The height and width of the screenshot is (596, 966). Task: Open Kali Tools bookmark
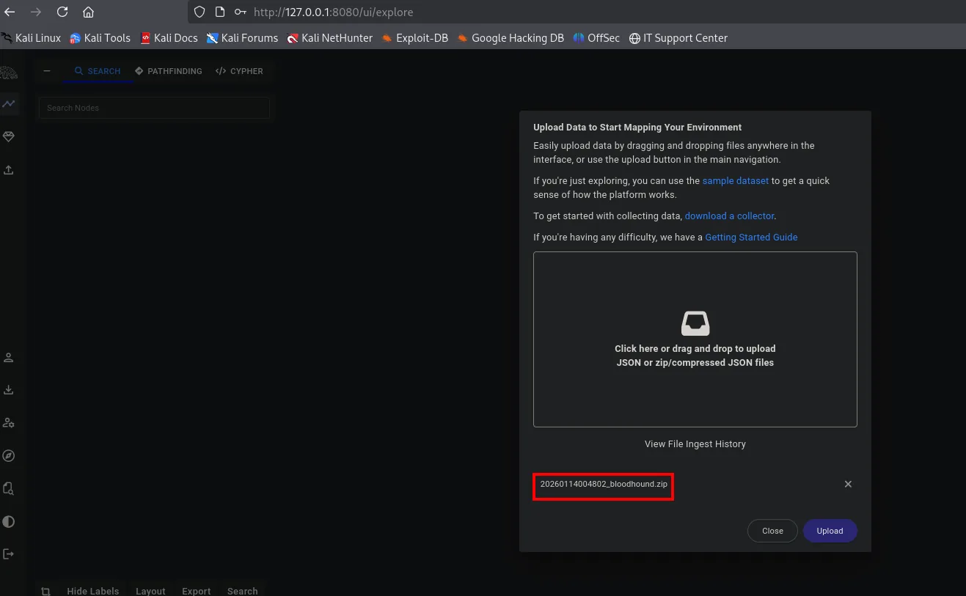pyautogui.click(x=100, y=38)
